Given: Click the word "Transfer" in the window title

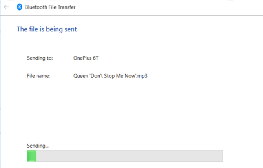Looking at the screenshot, I should coord(67,7).
